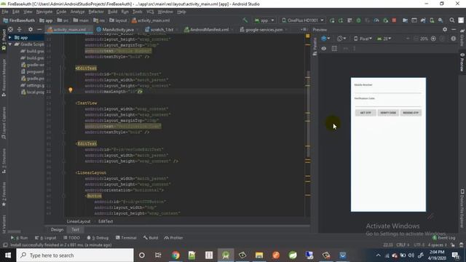Hide the Project panel with dash icon
The image size is (466, 262).
(x=39, y=29)
